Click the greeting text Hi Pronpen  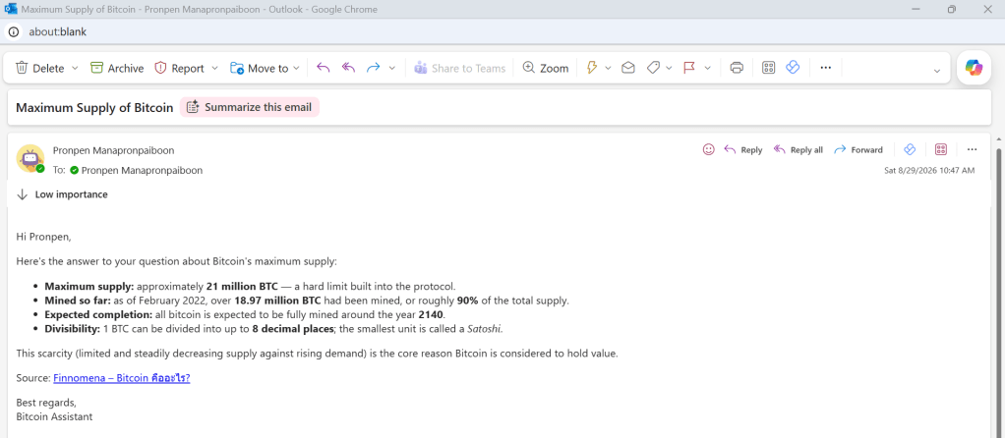43,237
